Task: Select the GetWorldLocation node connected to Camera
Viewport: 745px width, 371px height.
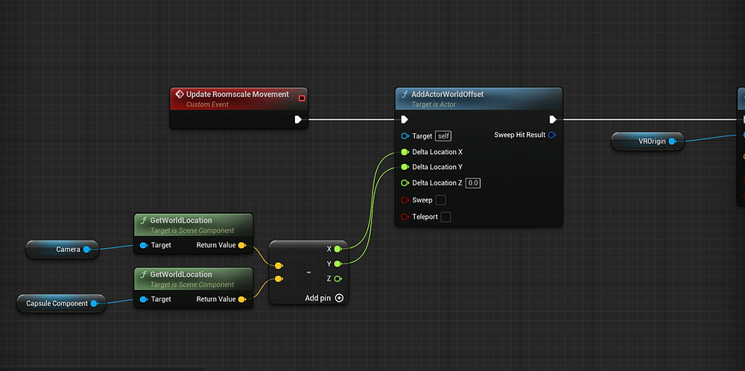Action: coord(194,233)
